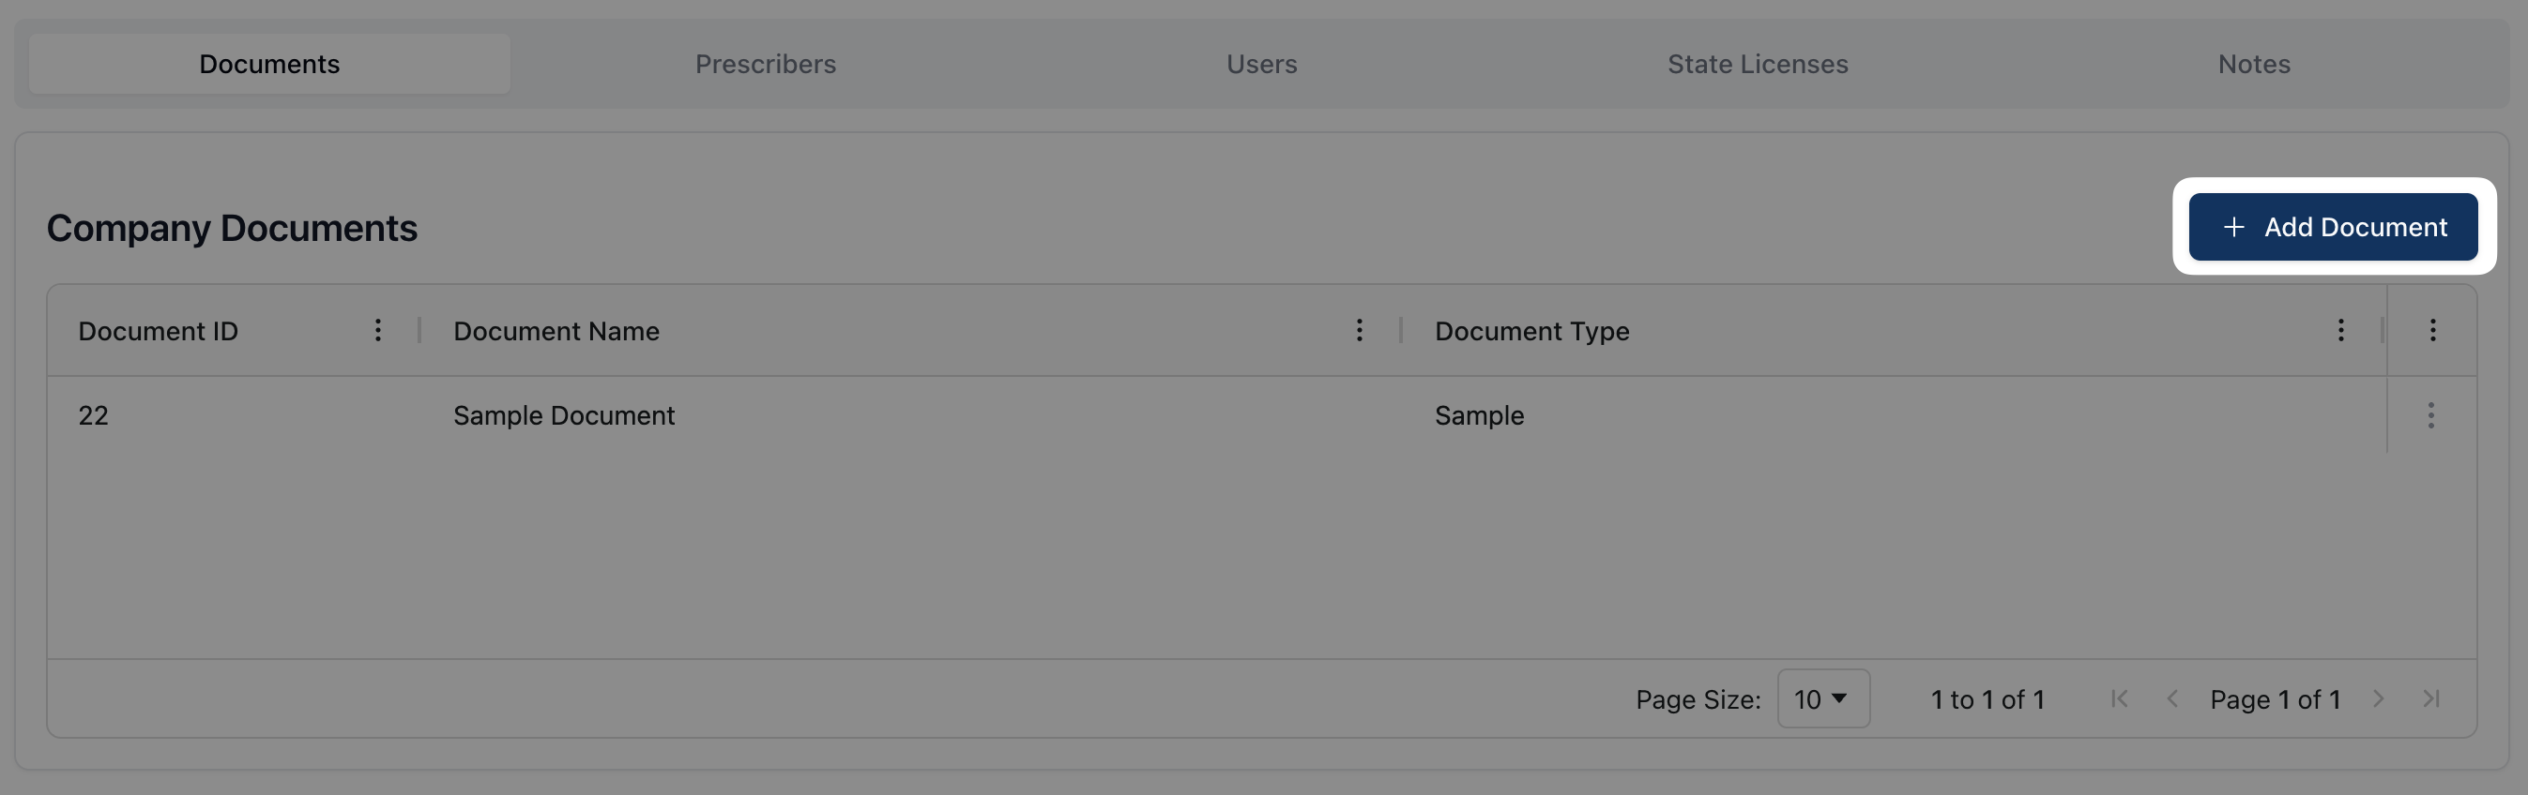Open the actions column header menu
Screen dimensions: 2528x795
[2432, 330]
